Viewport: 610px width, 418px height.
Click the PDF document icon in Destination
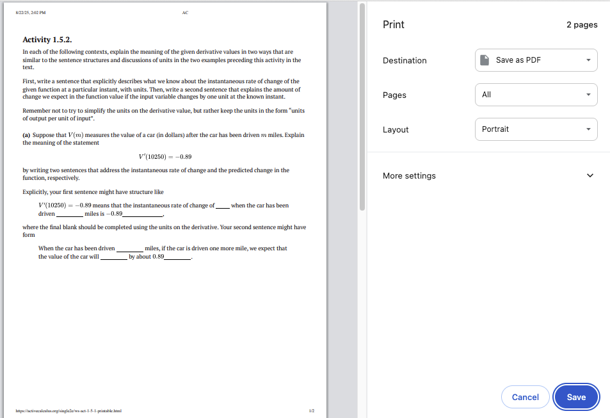pyautogui.click(x=486, y=60)
